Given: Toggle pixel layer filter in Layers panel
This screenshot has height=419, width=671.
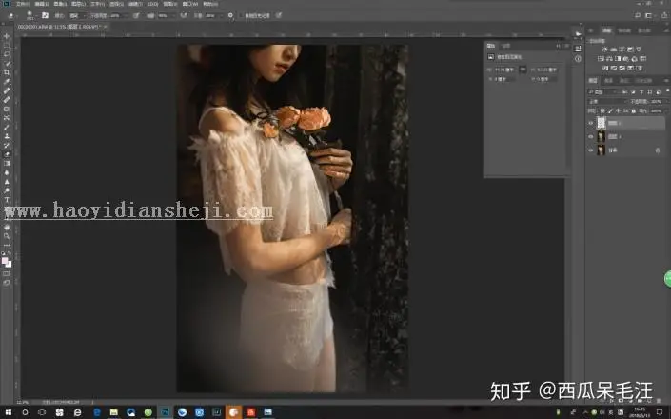Looking at the screenshot, I should pyautogui.click(x=624, y=92).
